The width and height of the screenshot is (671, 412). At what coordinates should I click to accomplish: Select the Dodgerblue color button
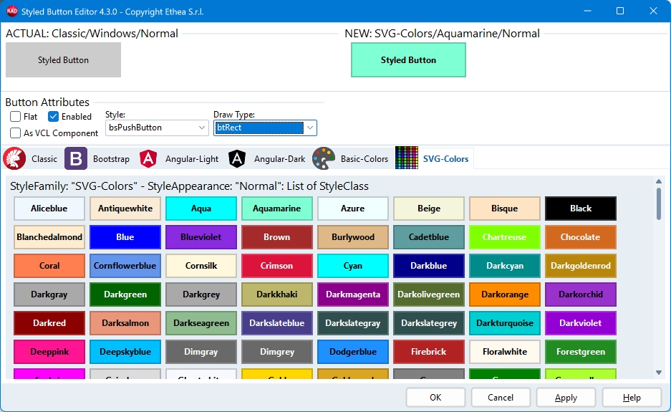[x=353, y=352]
